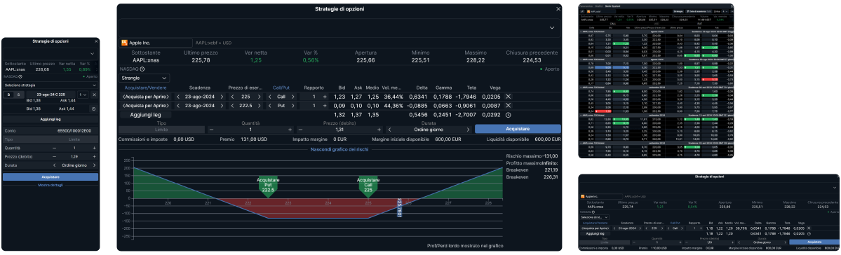Click clock icon next to NASDAQ in center panel
The width and height of the screenshot is (841, 255).
coord(142,69)
